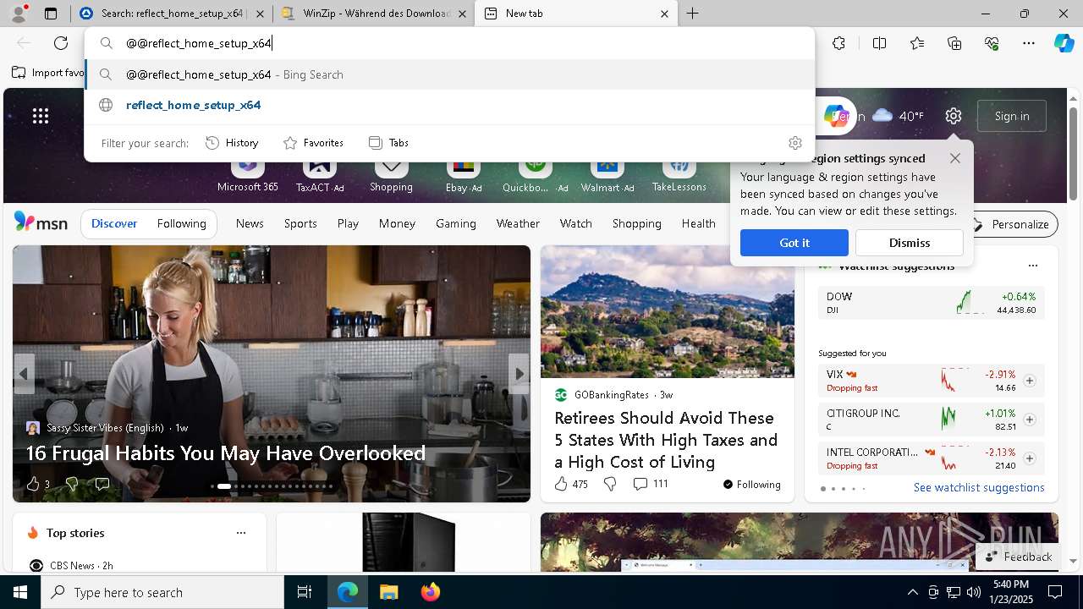Dislike the Retirees article
Screen dimensions: 1083x609
[x=610, y=484]
